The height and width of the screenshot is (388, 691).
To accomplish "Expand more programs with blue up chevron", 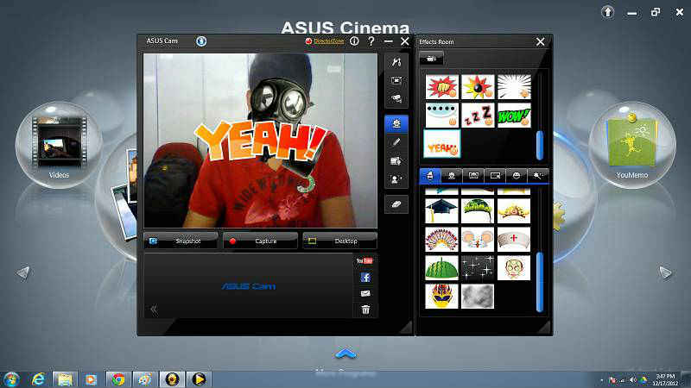I will pyautogui.click(x=346, y=354).
